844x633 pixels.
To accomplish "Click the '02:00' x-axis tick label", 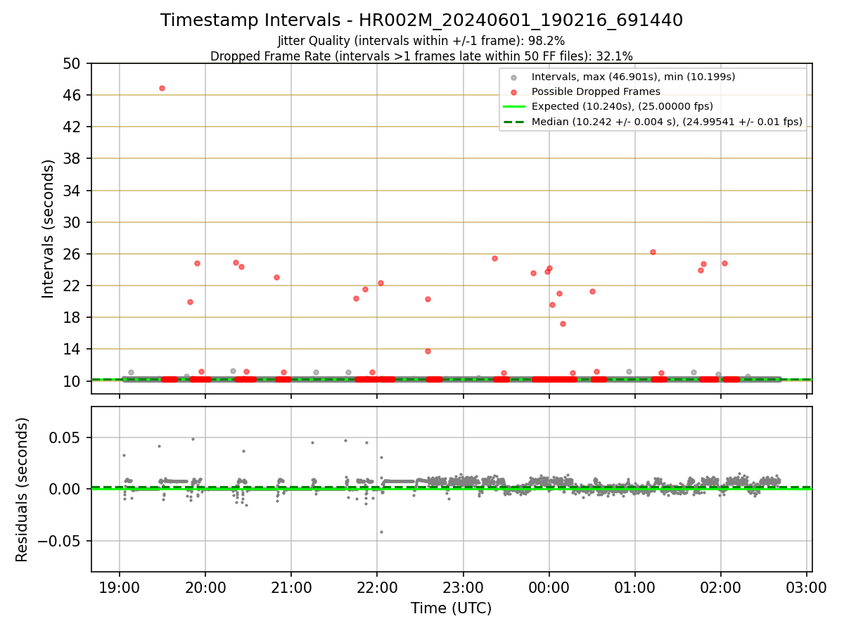I will pos(721,587).
